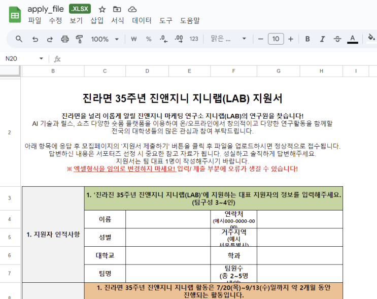This screenshot has height=299, width=377.
Task: Click the 성별 label cell
Action: point(105,237)
